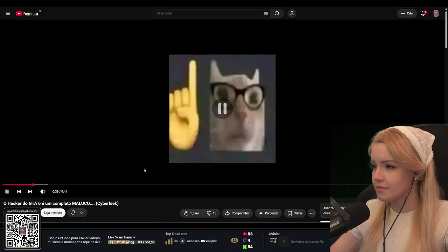Click the 0:39 / 9:44 time display

click(60, 191)
